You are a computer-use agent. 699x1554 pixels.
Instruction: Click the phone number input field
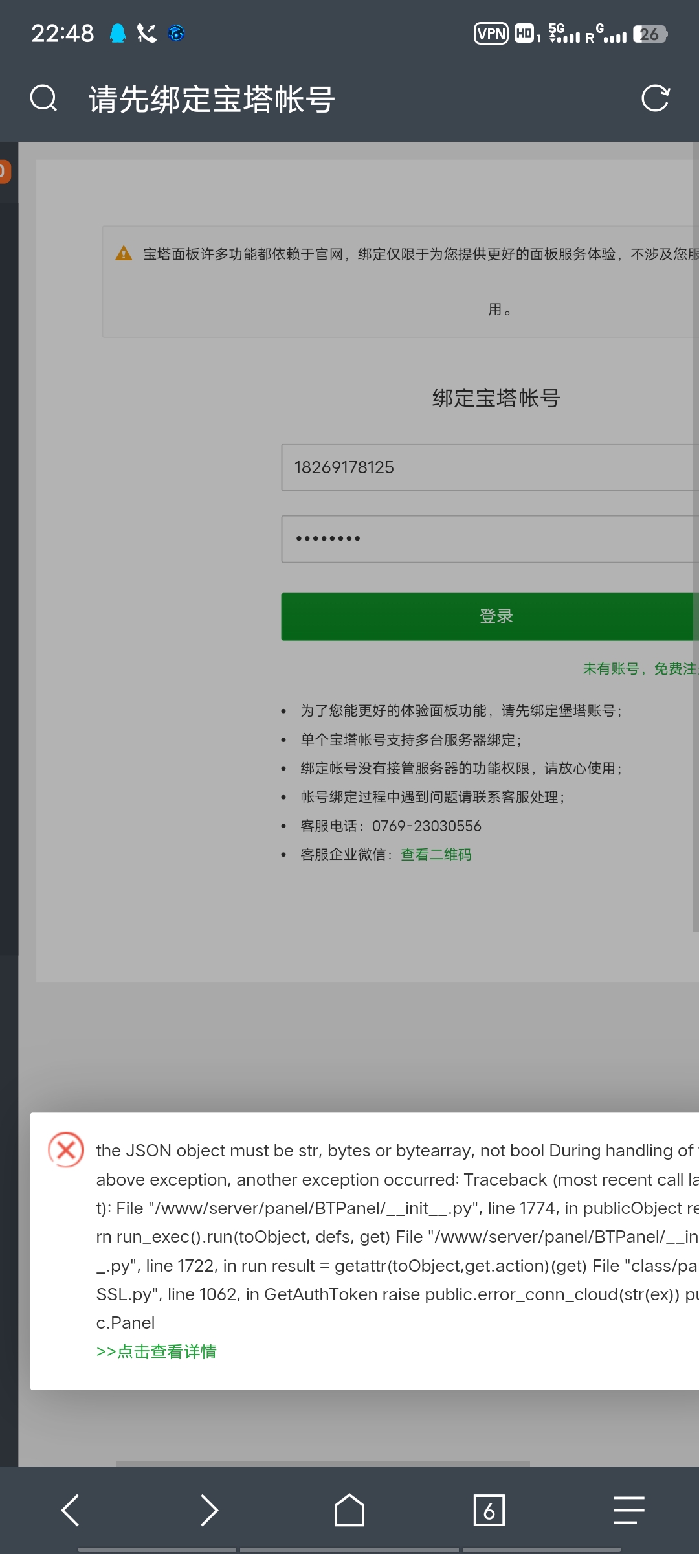[x=490, y=467]
